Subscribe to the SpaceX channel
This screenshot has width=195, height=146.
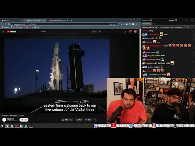[x=24, y=120]
